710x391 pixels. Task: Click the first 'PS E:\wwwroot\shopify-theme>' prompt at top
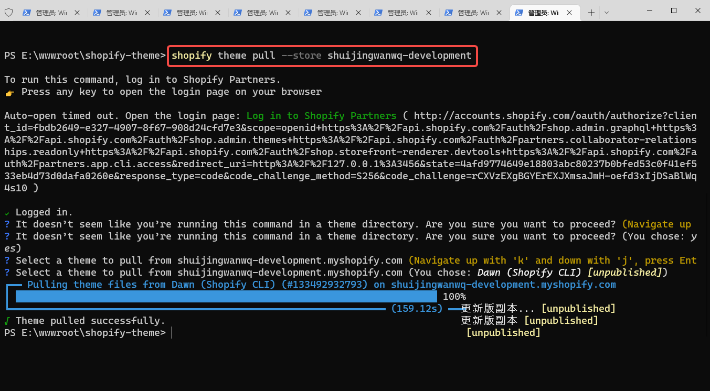(85, 56)
